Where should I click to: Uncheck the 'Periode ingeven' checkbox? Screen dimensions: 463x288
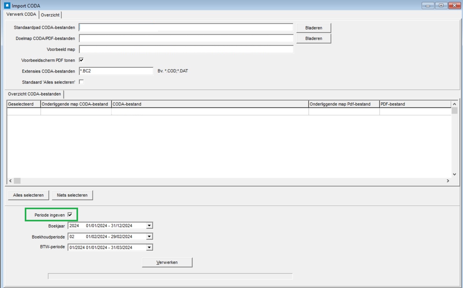[70, 215]
